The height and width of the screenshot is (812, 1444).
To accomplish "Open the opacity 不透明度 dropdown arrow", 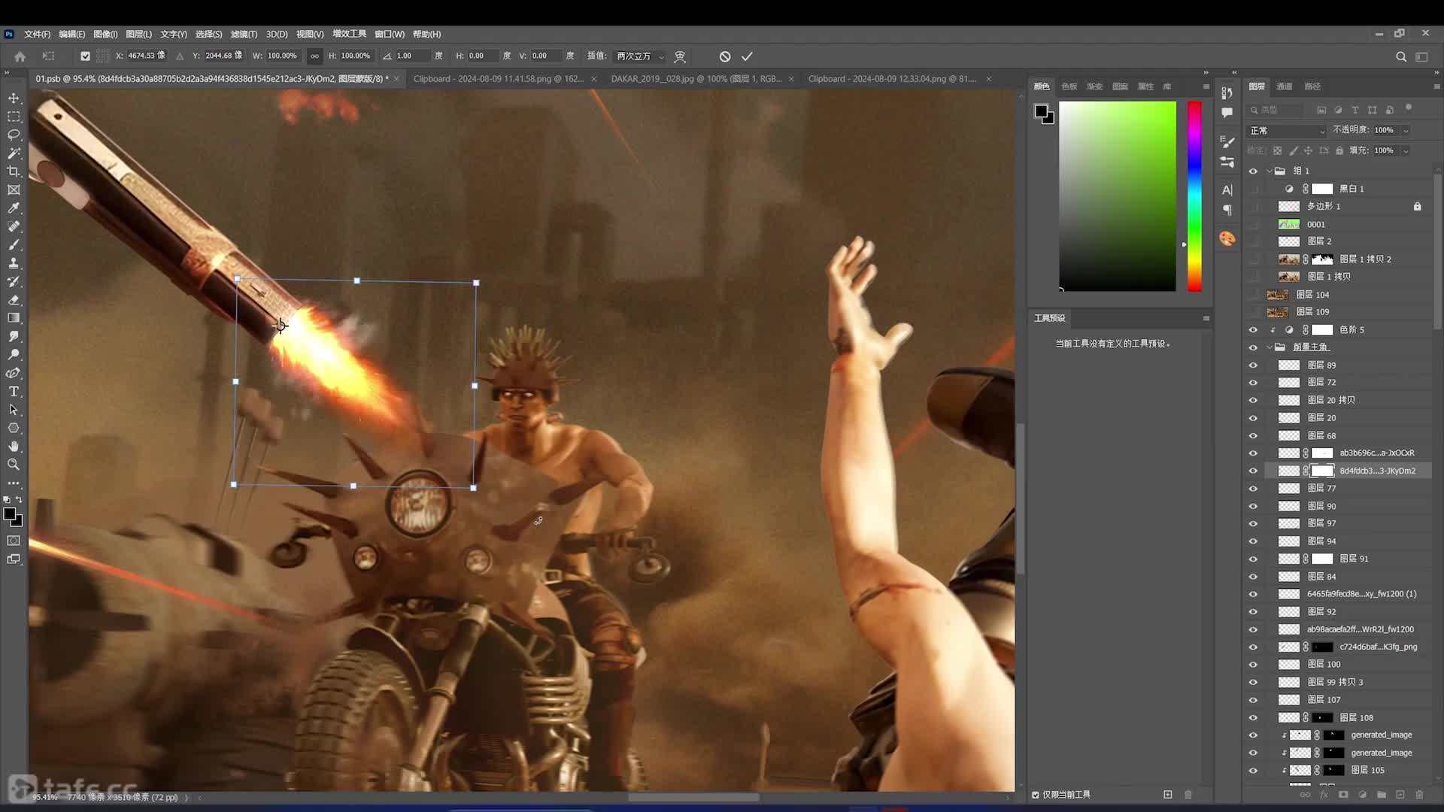I will (1406, 130).
